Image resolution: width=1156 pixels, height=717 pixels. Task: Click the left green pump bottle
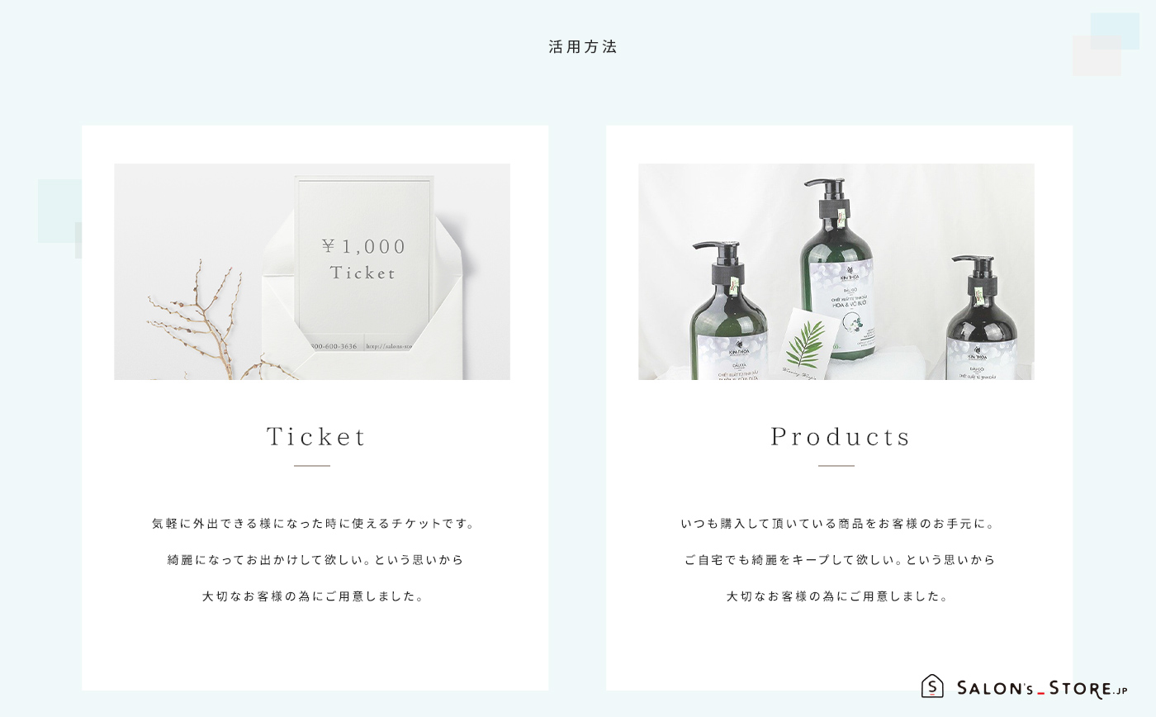point(727,311)
